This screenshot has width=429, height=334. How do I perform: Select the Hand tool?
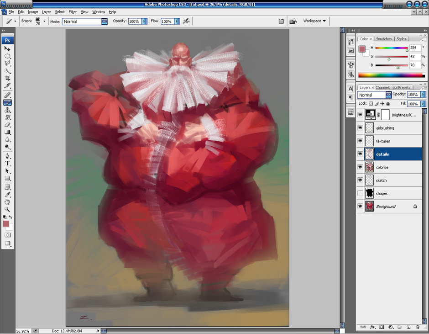click(x=7, y=201)
